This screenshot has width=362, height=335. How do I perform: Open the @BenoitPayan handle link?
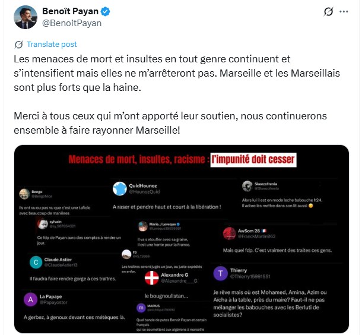click(x=72, y=23)
